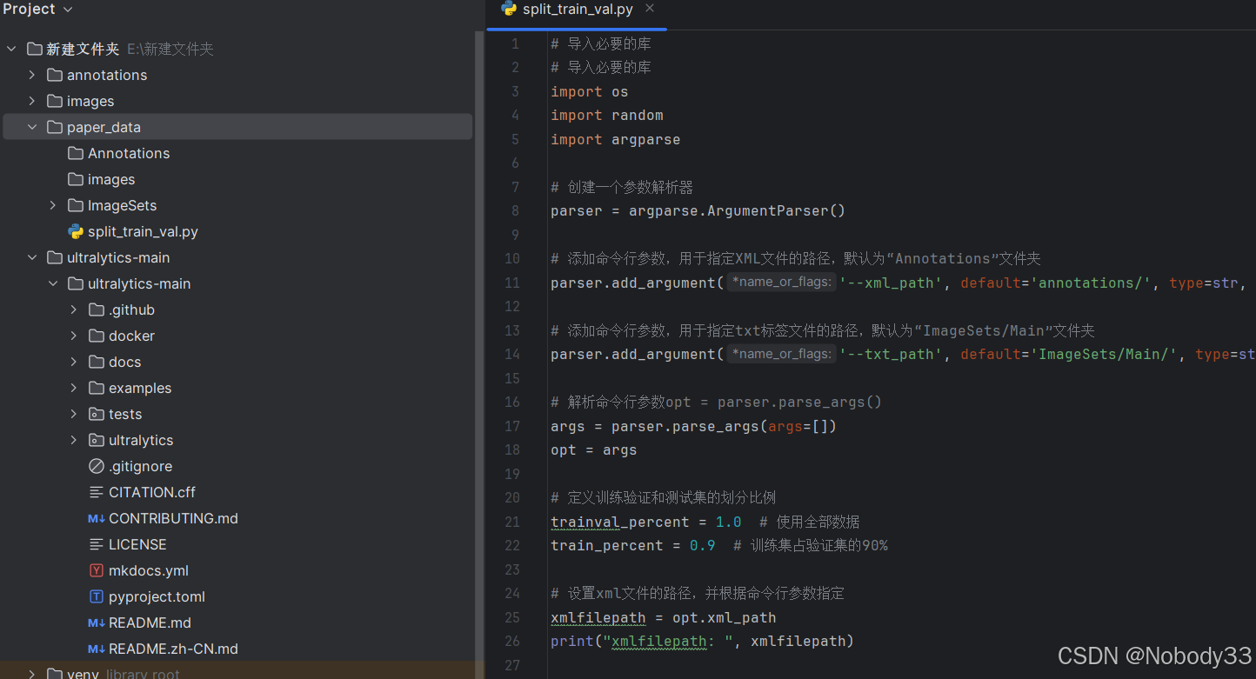The width and height of the screenshot is (1256, 679).
Task: Click the CITATION.cff file icon
Action: [x=97, y=492]
